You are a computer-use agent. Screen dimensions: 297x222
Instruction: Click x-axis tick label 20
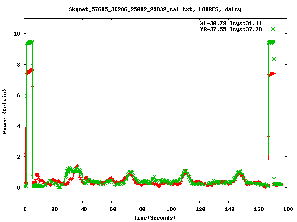pos(54,209)
